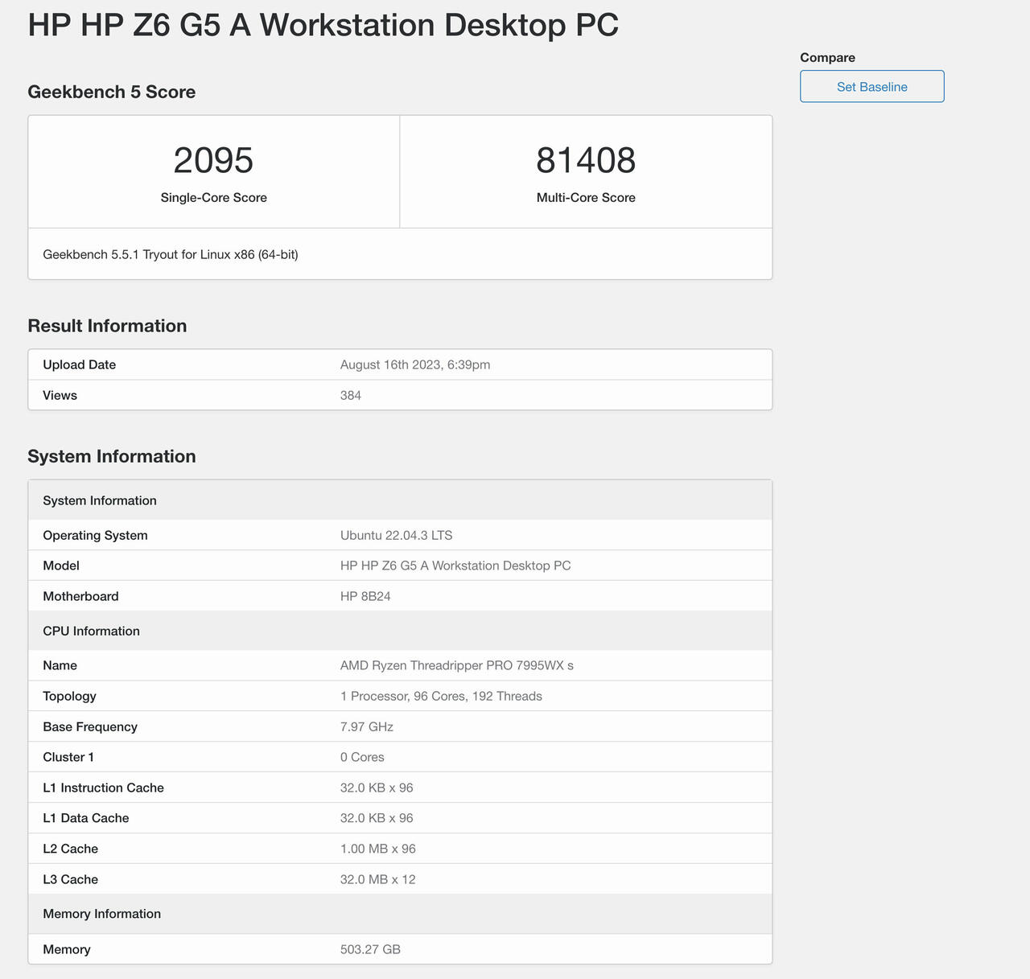Click the Multi-Core Score label
Viewport: 1030px width, 979px height.
pos(586,198)
